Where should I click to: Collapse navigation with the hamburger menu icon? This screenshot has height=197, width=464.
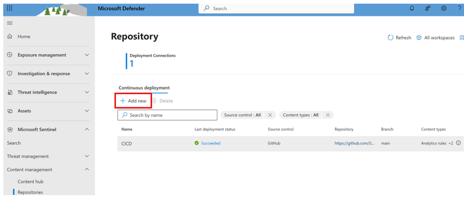tap(10, 23)
